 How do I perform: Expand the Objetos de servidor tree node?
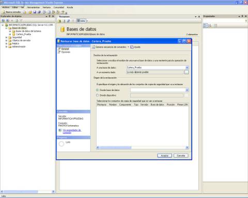(x=6, y=40)
